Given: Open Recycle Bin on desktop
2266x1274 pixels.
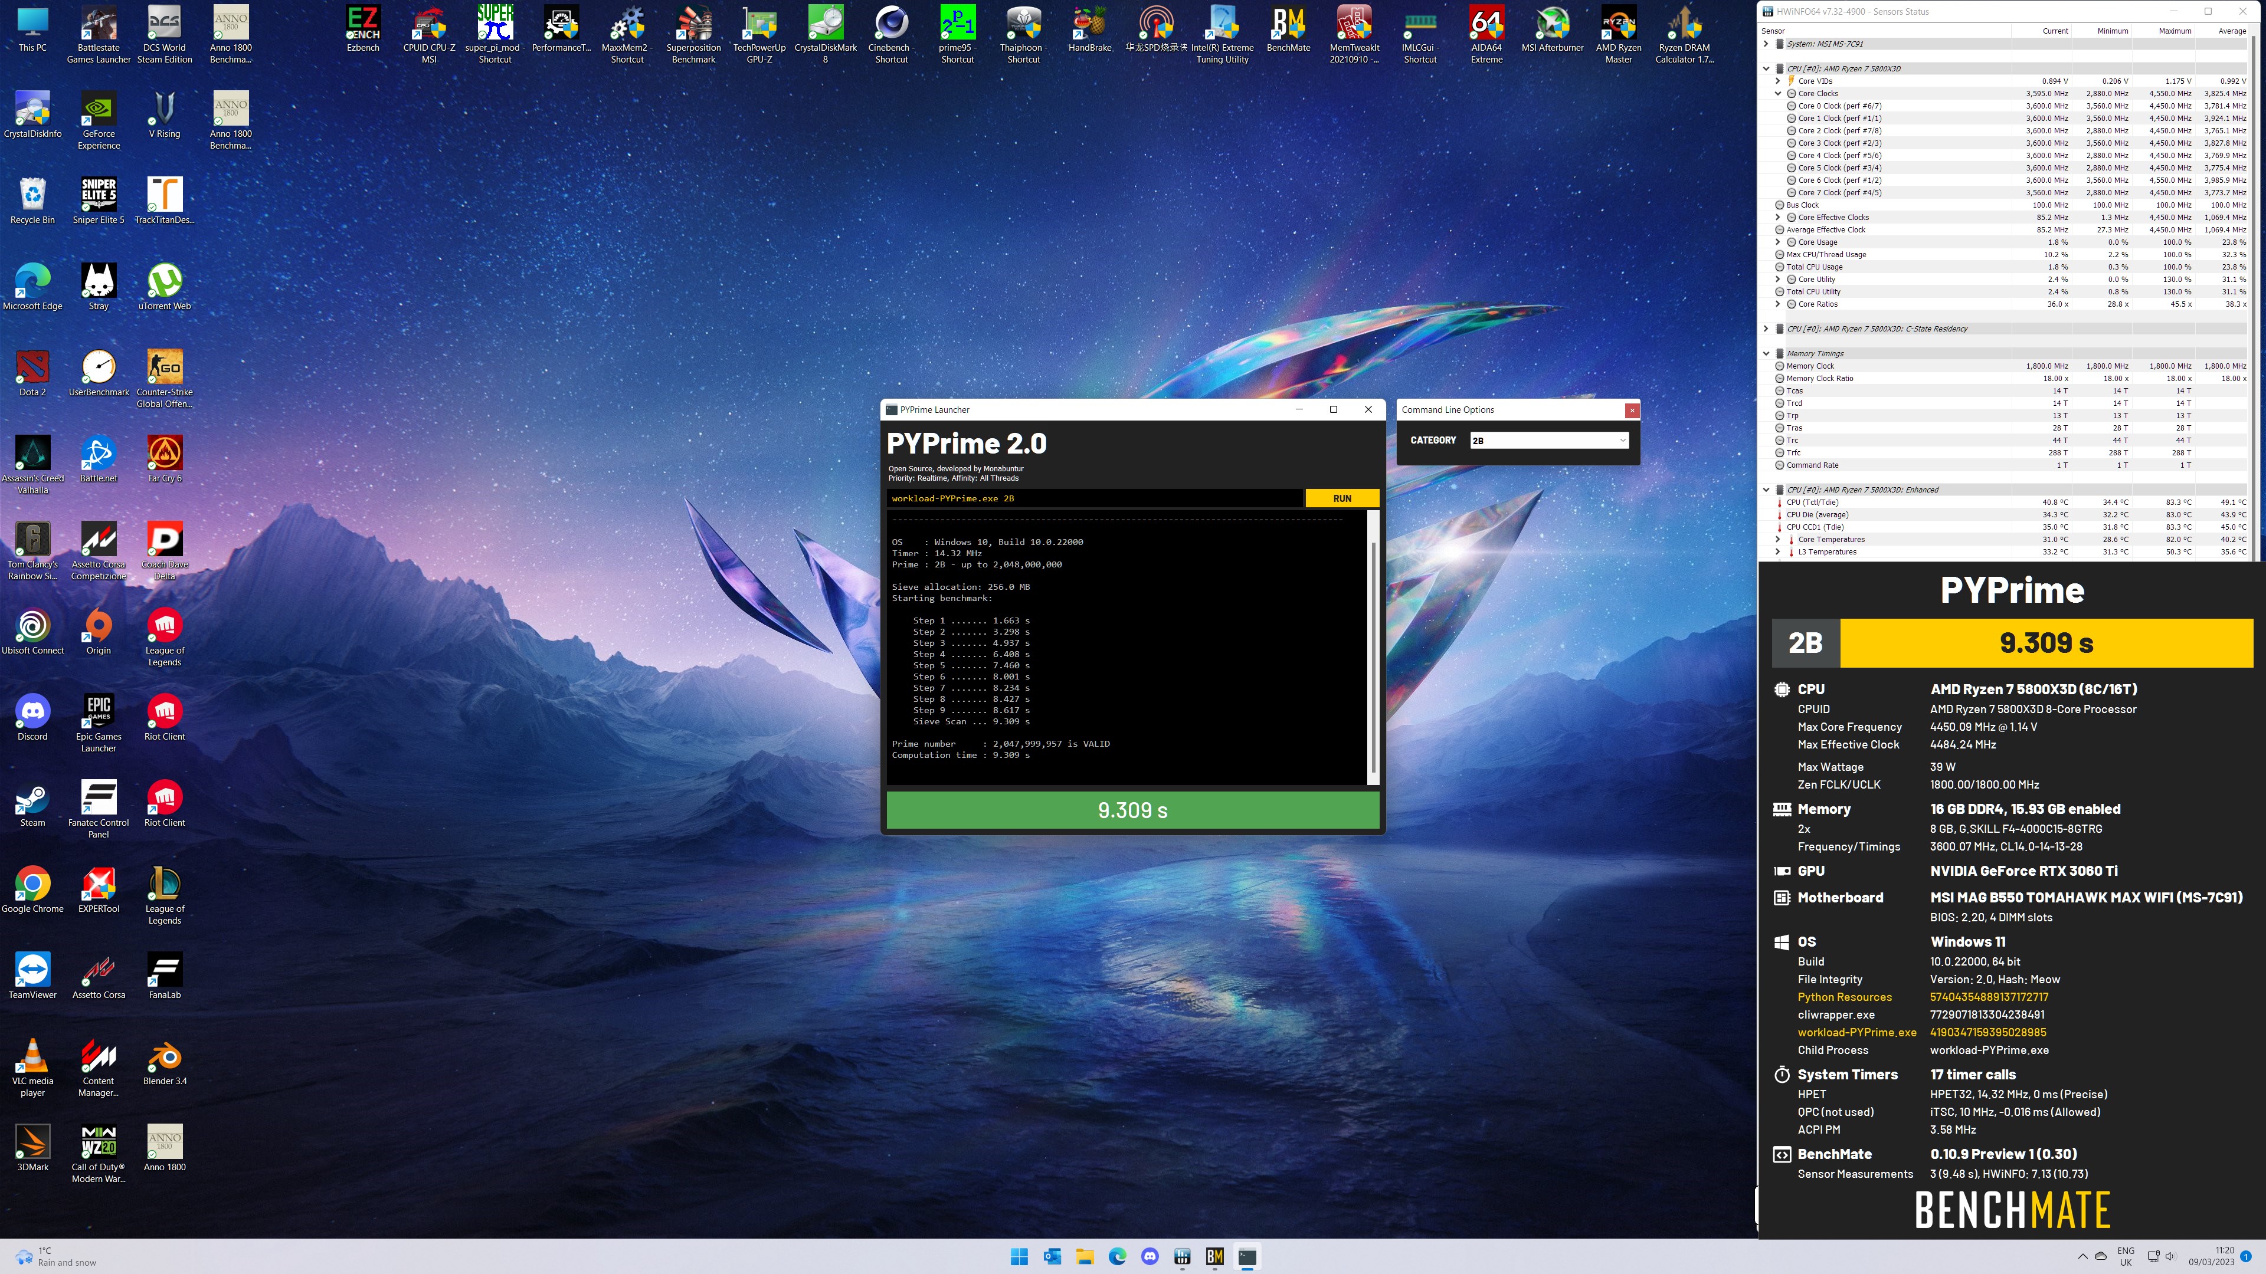Looking at the screenshot, I should pyautogui.click(x=32, y=201).
